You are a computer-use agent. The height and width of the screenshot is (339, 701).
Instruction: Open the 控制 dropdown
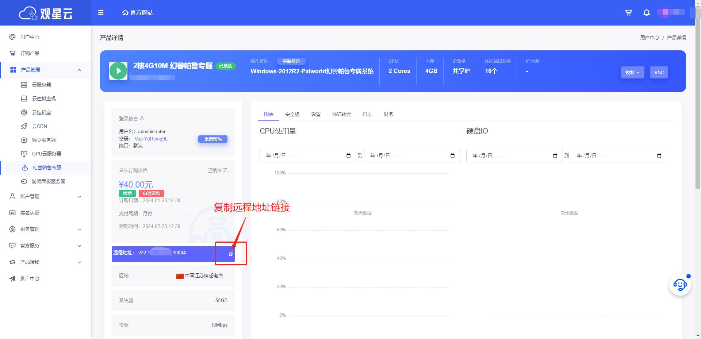coord(632,72)
